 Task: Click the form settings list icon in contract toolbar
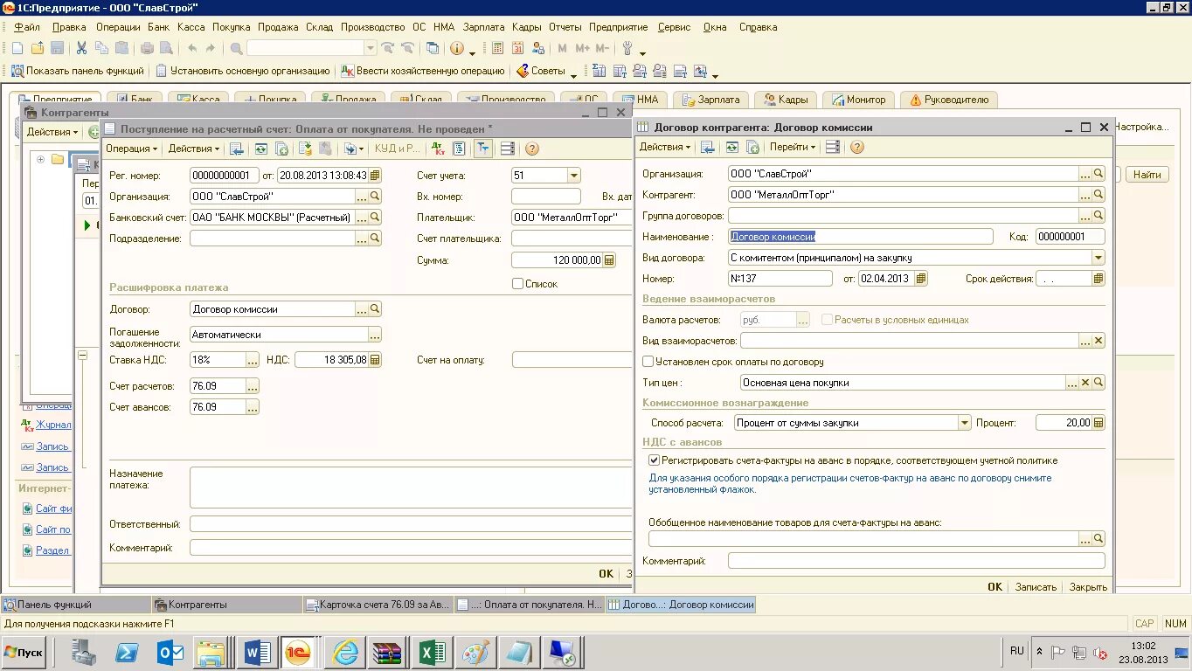pos(833,147)
